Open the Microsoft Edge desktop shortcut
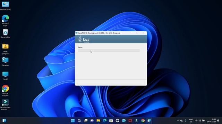Screen dimensions: 222x124 (6, 21)
